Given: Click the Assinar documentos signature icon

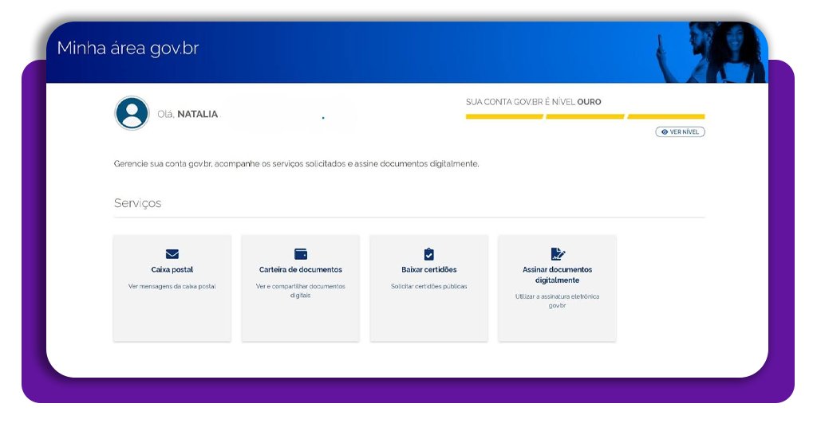Looking at the screenshot, I should click(558, 254).
